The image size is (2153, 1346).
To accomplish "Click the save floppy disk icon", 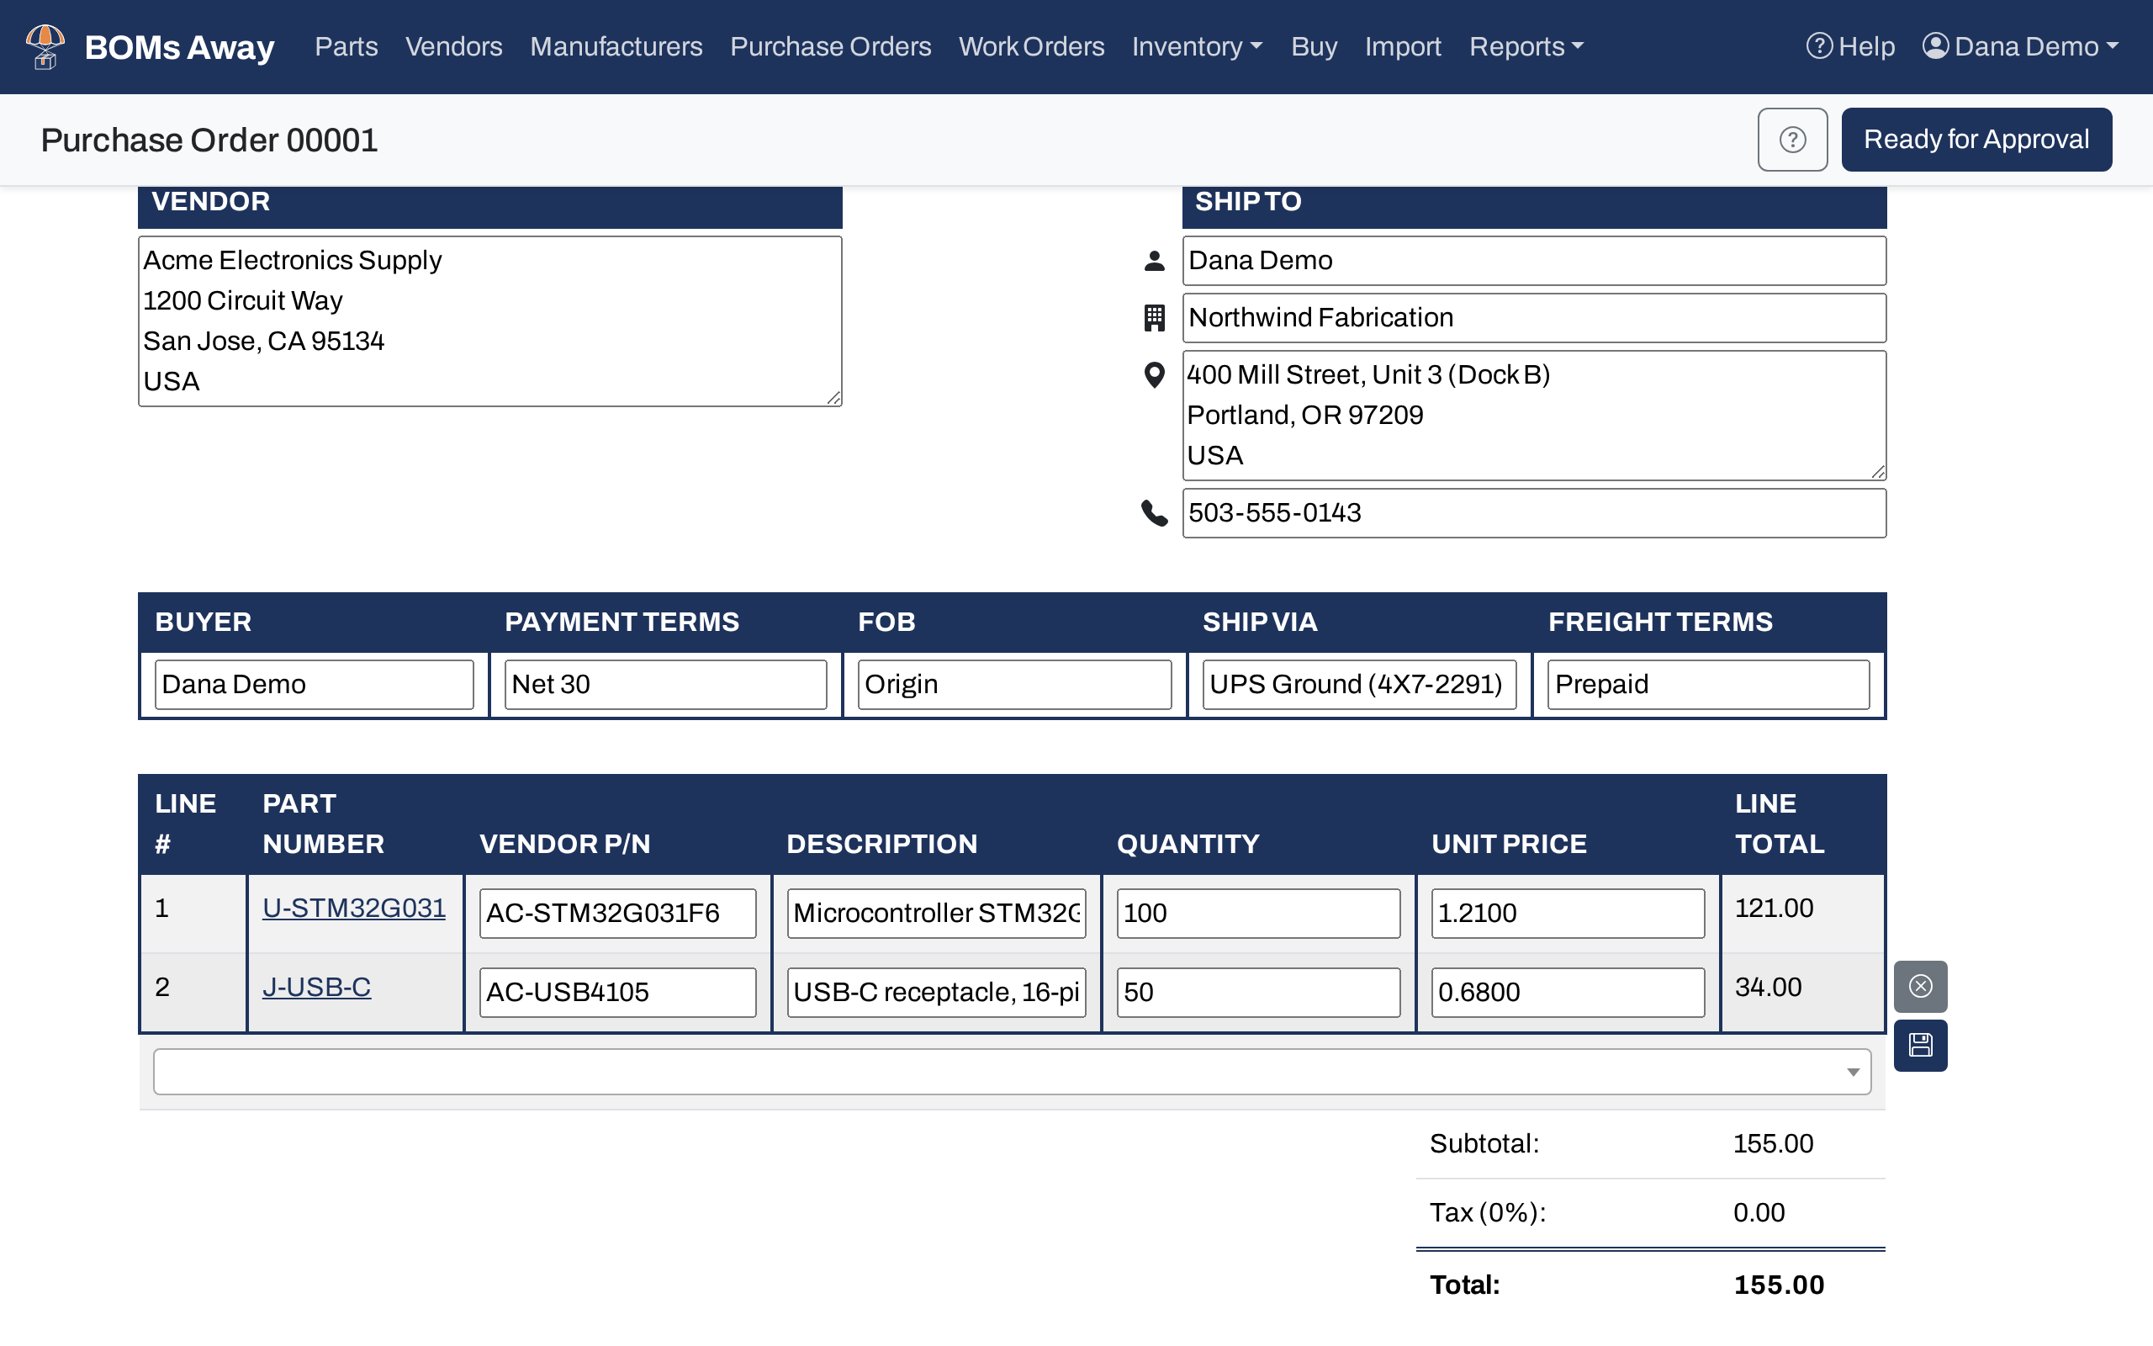I will point(1920,1045).
